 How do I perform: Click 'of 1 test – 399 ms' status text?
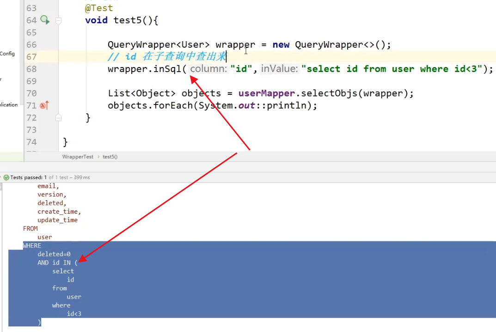[x=69, y=178]
